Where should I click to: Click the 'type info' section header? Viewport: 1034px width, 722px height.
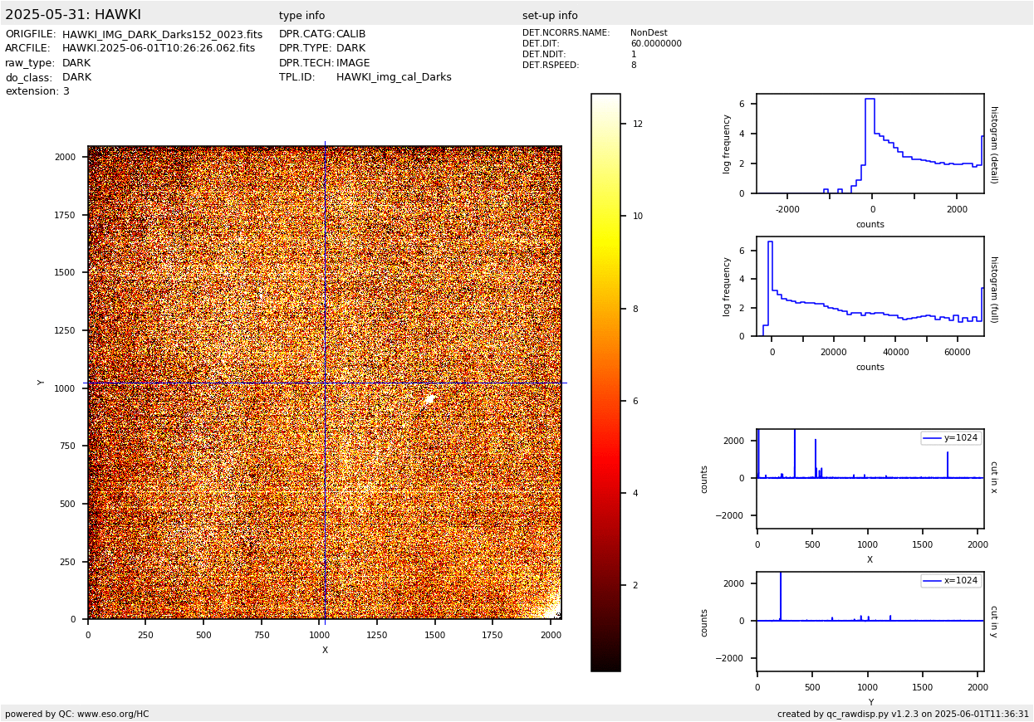(301, 16)
